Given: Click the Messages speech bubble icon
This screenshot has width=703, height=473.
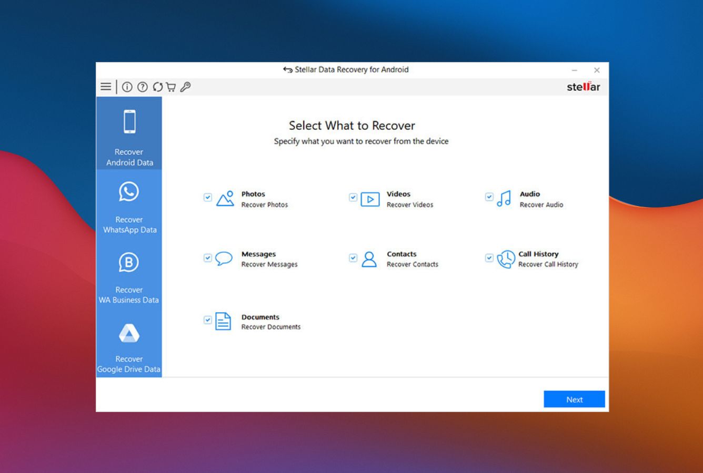Looking at the screenshot, I should pyautogui.click(x=224, y=259).
